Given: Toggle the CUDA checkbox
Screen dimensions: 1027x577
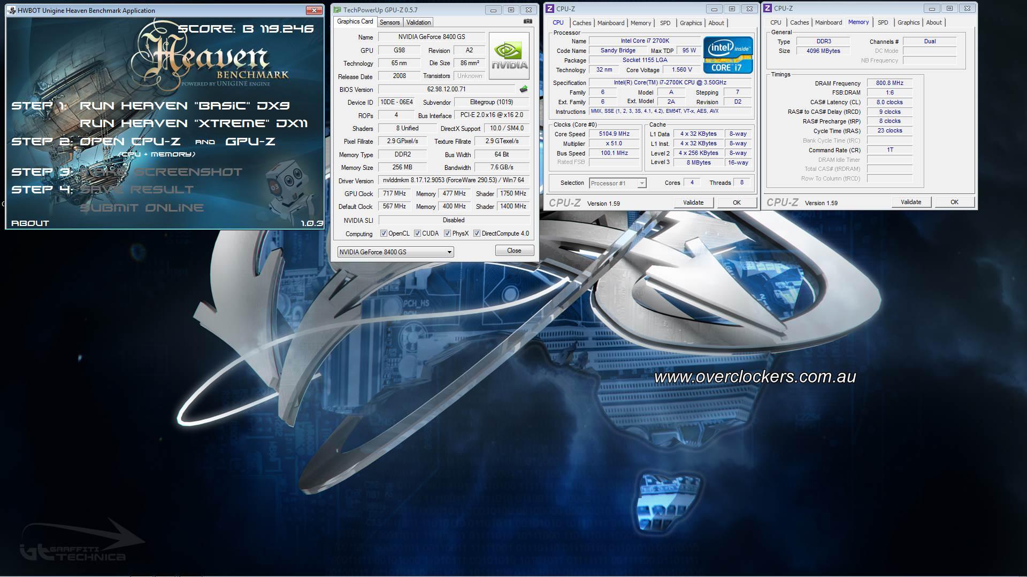Looking at the screenshot, I should [417, 233].
